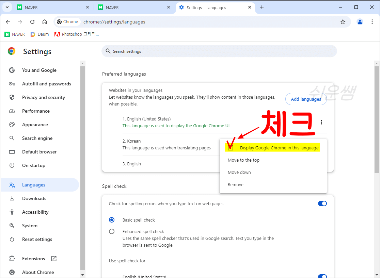380x278 pixels.
Task: Close the Settings - Languages tab
Action: pos(250,7)
